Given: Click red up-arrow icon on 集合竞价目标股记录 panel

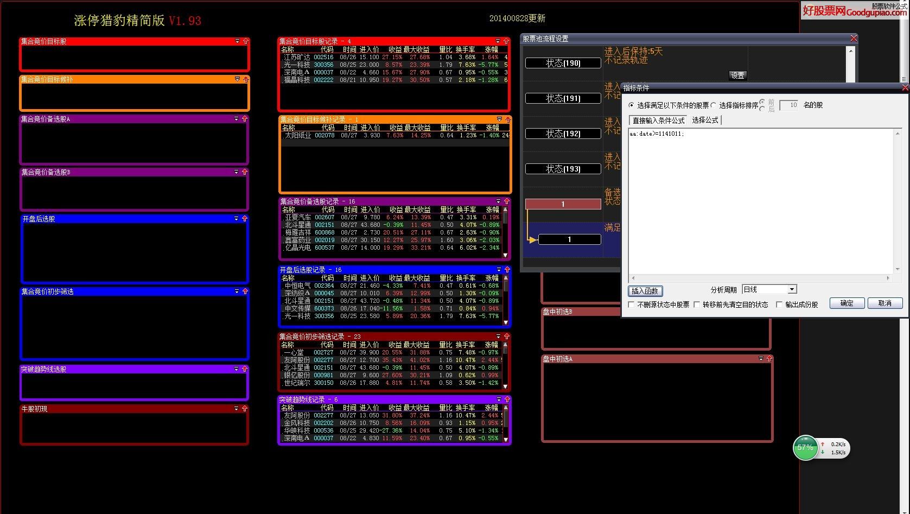Looking at the screenshot, I should point(506,41).
